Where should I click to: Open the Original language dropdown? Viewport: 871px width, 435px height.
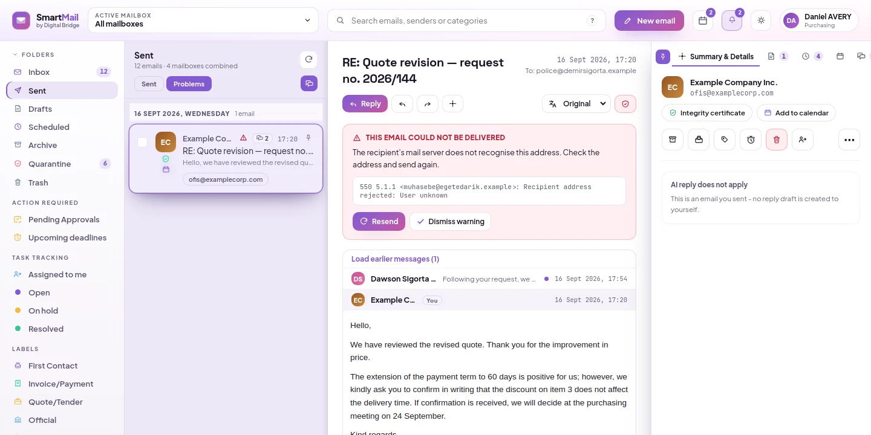point(576,104)
